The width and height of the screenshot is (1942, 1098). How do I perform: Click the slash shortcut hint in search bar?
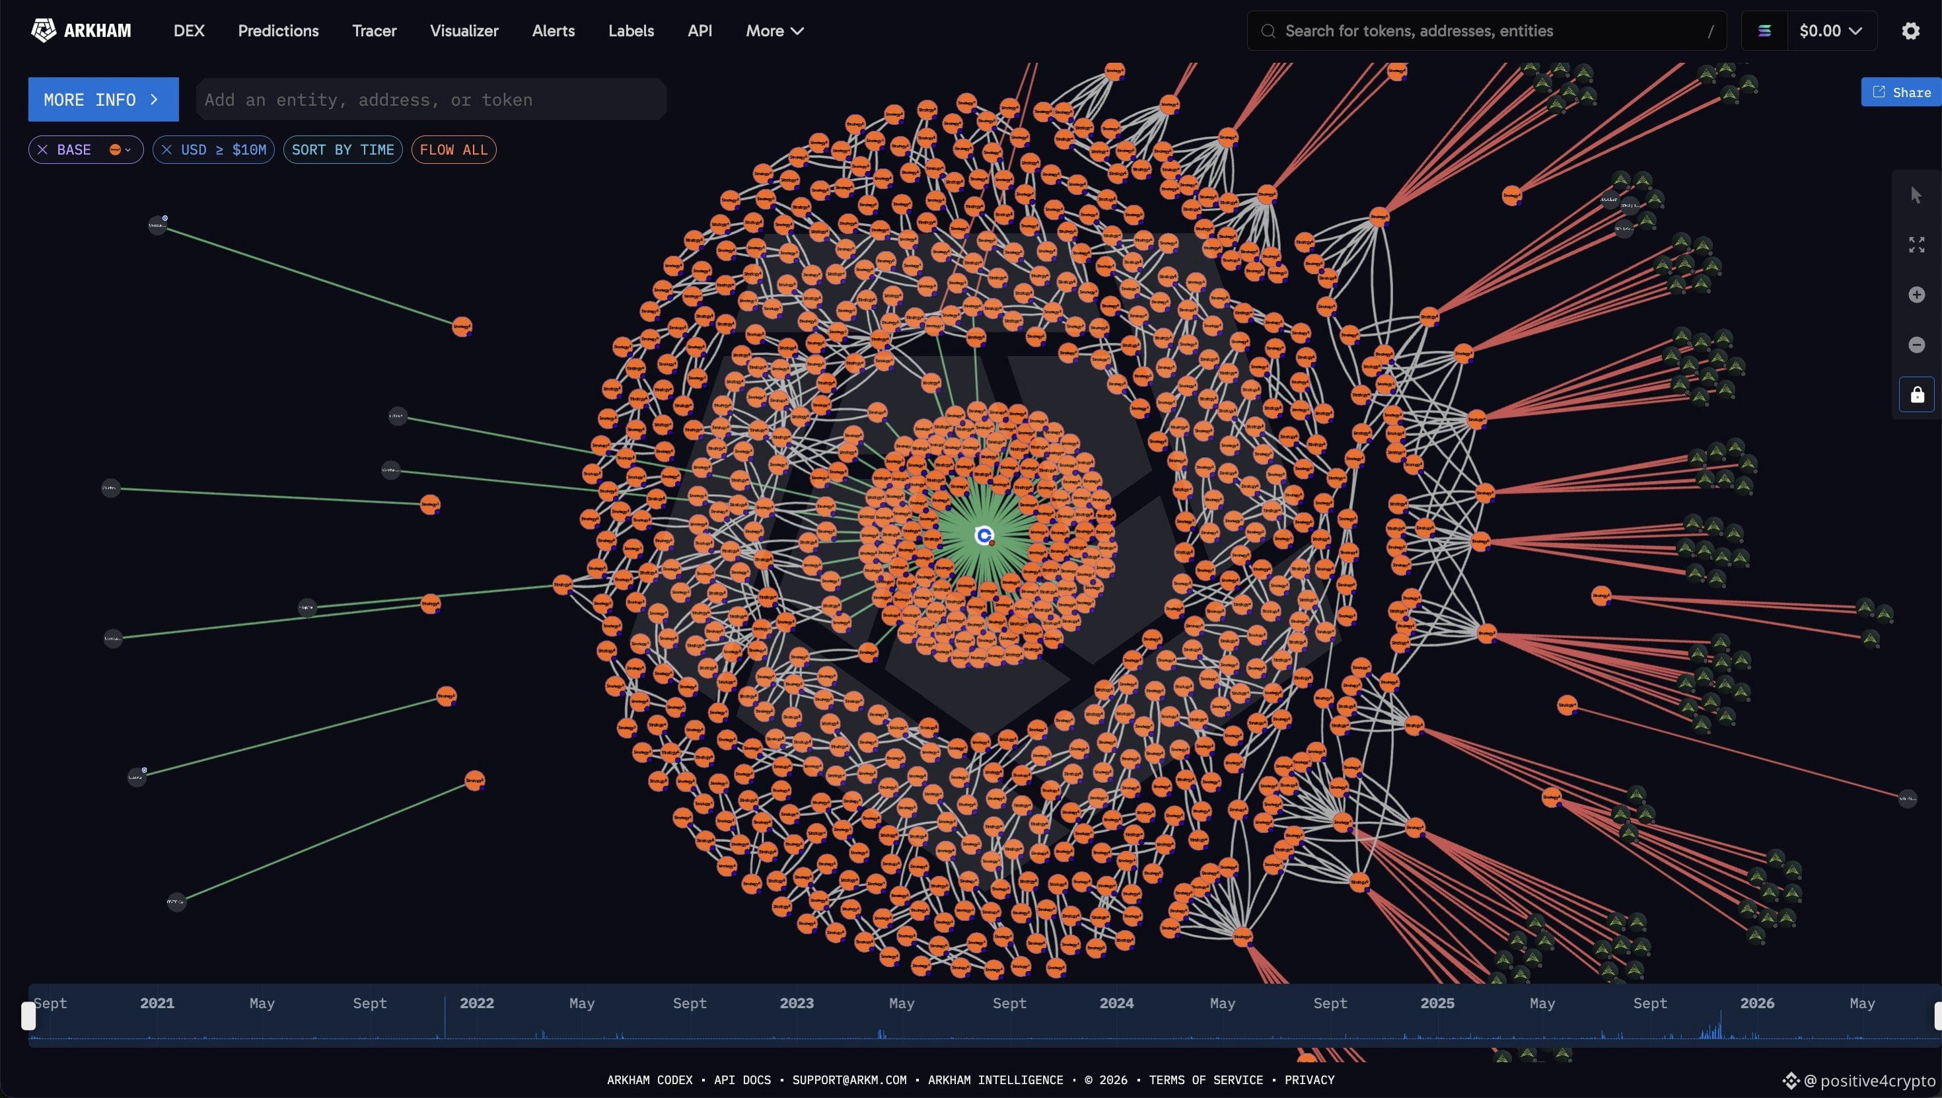pyautogui.click(x=1709, y=31)
